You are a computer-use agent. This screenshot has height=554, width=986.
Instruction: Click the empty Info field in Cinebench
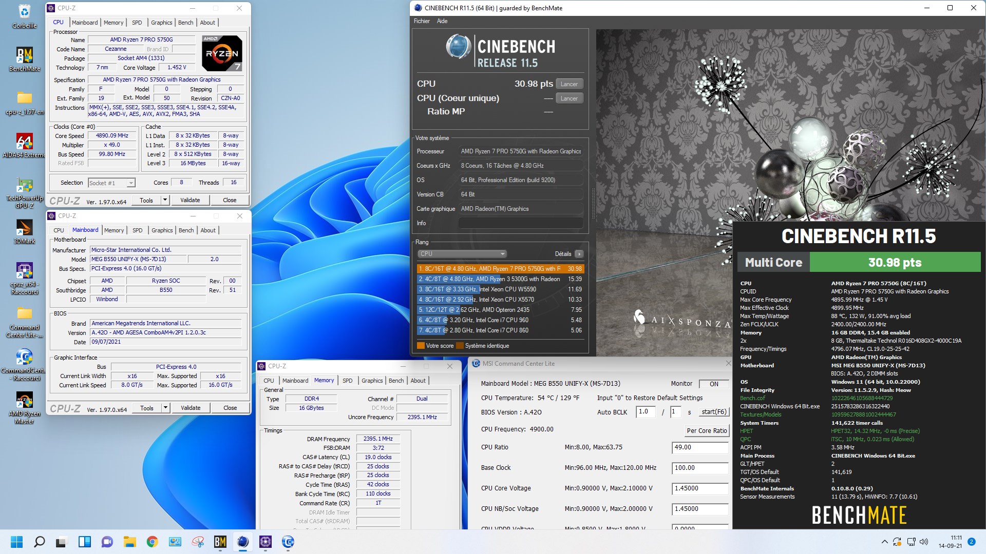click(521, 223)
